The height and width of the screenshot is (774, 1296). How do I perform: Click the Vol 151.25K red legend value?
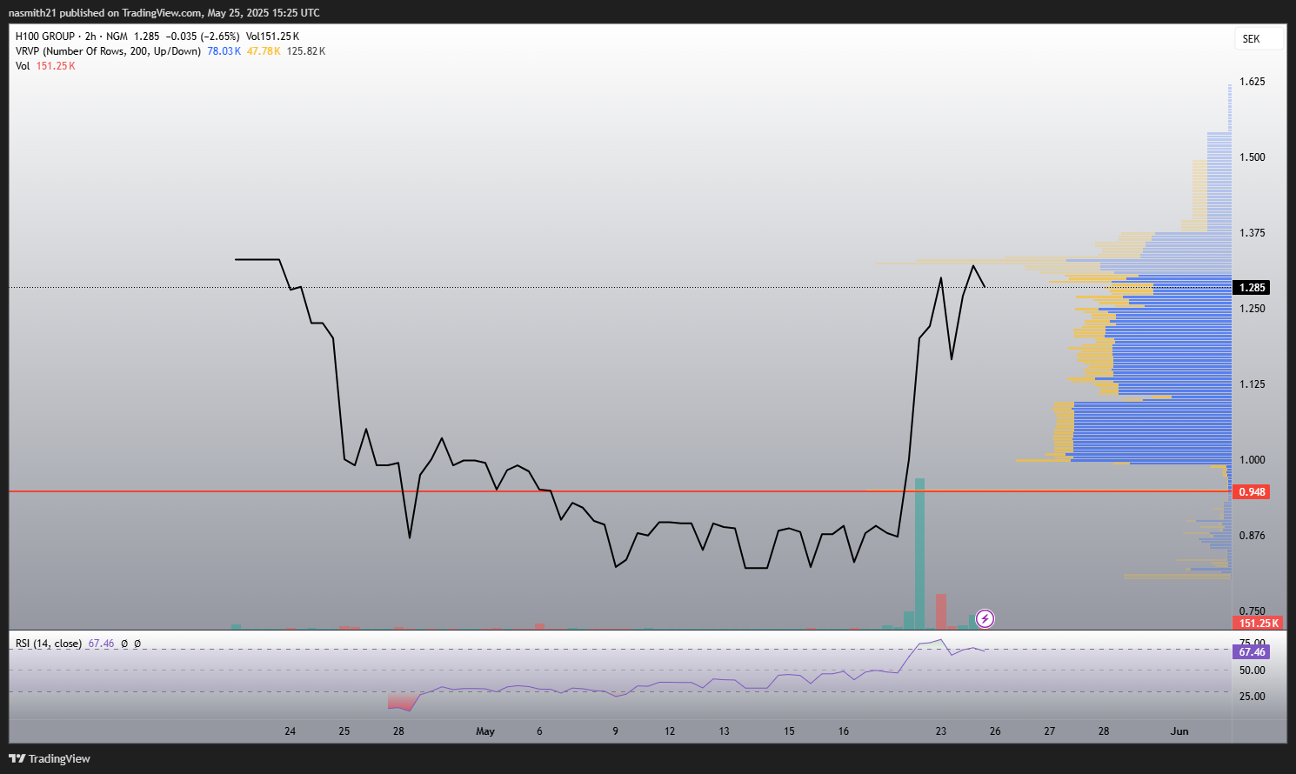click(x=56, y=66)
